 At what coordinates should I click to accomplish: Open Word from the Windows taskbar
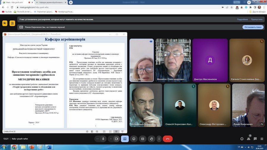pyautogui.click(x=49, y=147)
